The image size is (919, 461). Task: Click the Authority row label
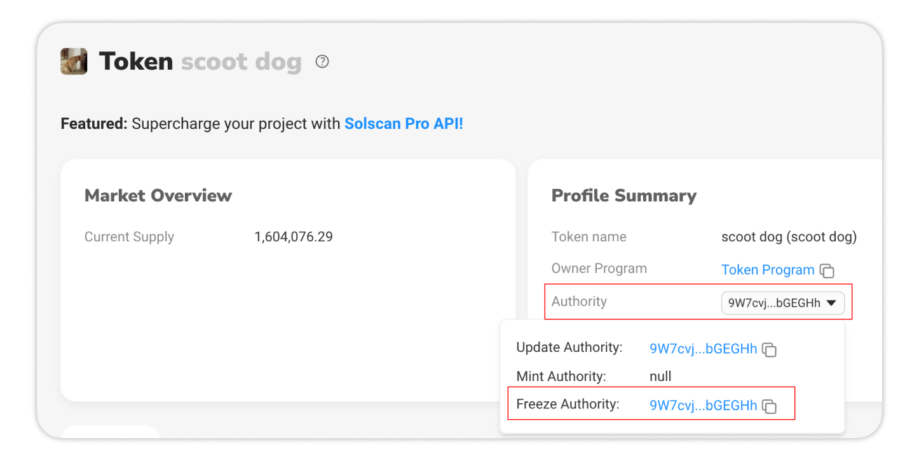click(x=579, y=301)
